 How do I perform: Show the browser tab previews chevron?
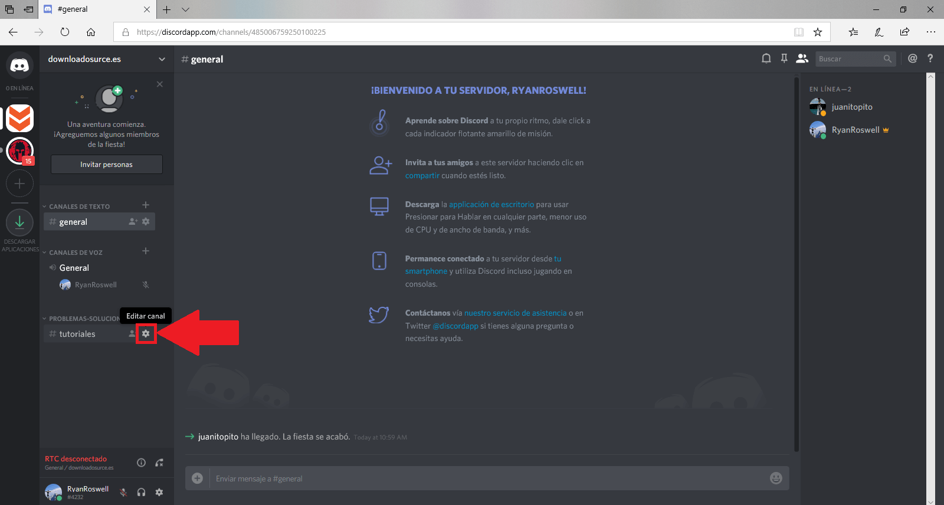point(185,9)
